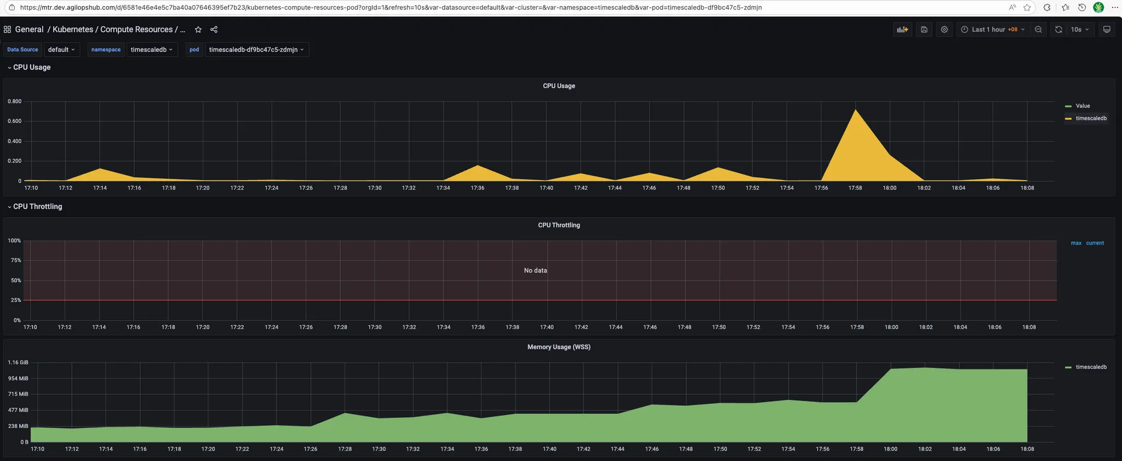
Task: Click the Add panel icon
Action: tap(902, 30)
